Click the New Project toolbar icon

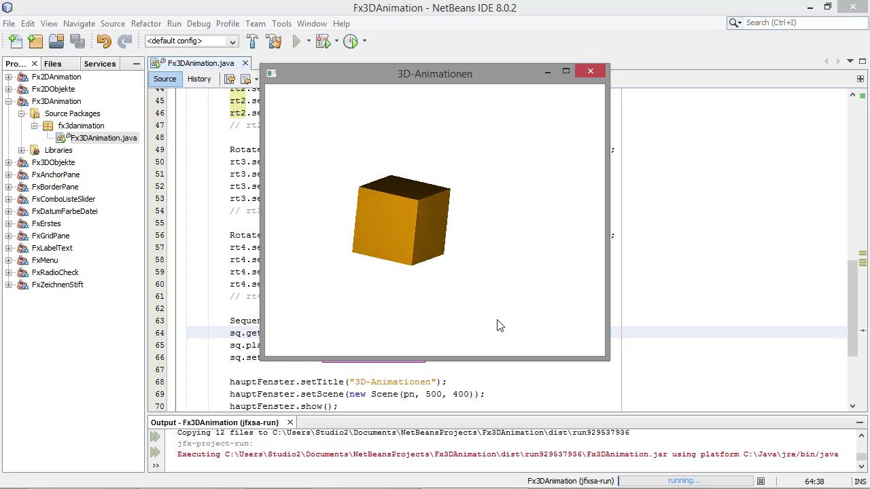[x=36, y=41]
